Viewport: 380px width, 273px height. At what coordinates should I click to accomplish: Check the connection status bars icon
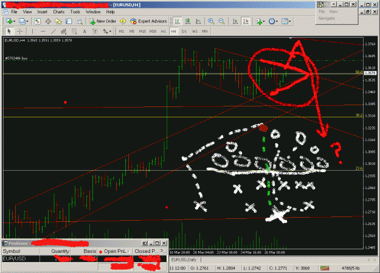point(325,268)
